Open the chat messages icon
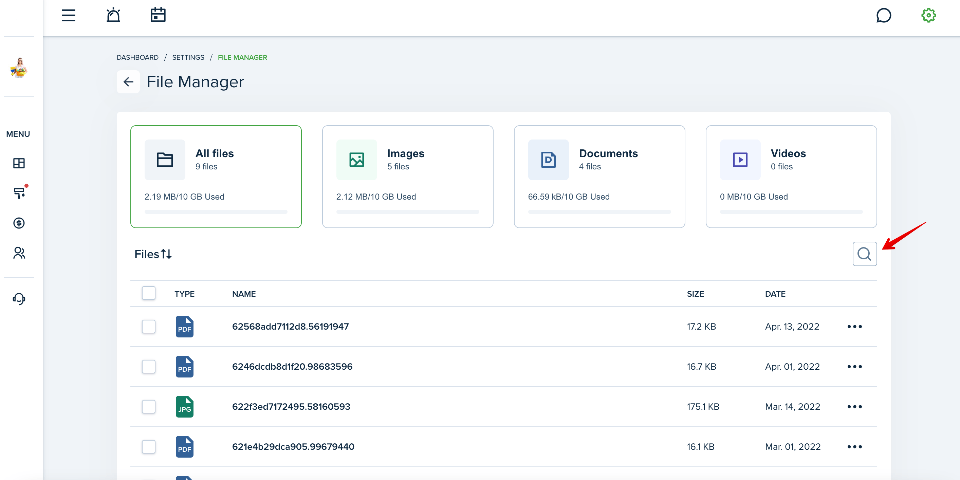960x480 pixels. (884, 15)
